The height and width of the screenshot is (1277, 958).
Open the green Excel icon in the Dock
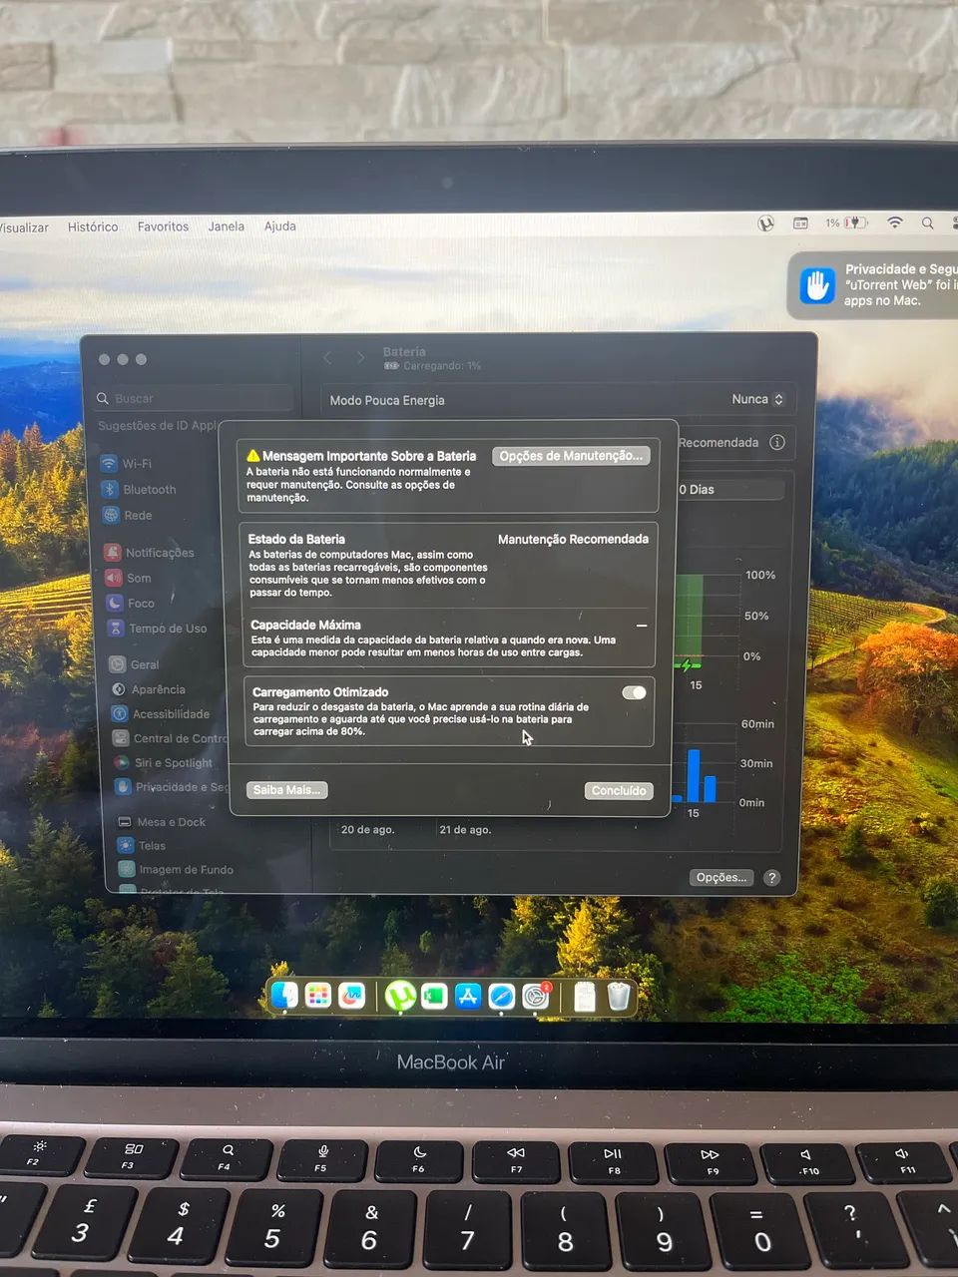(434, 996)
